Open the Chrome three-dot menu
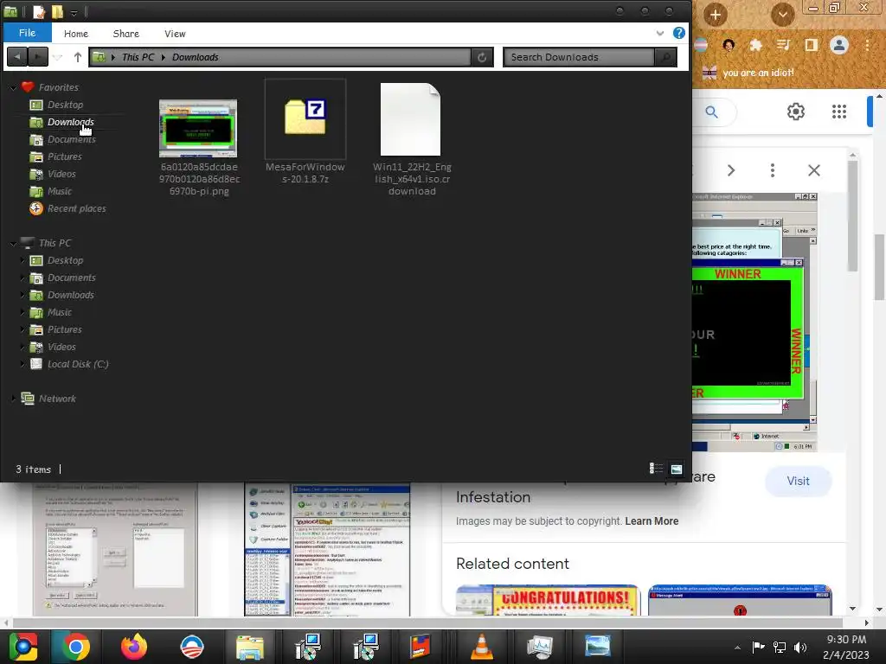The image size is (886, 664). click(867, 45)
